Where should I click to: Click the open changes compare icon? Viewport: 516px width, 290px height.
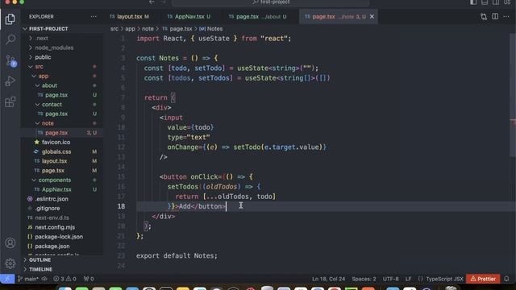tap(484, 16)
